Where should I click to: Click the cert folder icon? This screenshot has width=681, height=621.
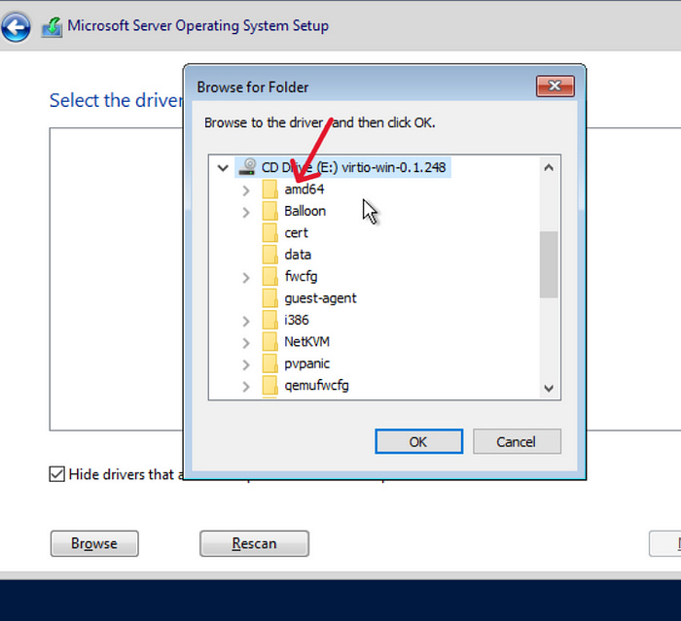[269, 233]
